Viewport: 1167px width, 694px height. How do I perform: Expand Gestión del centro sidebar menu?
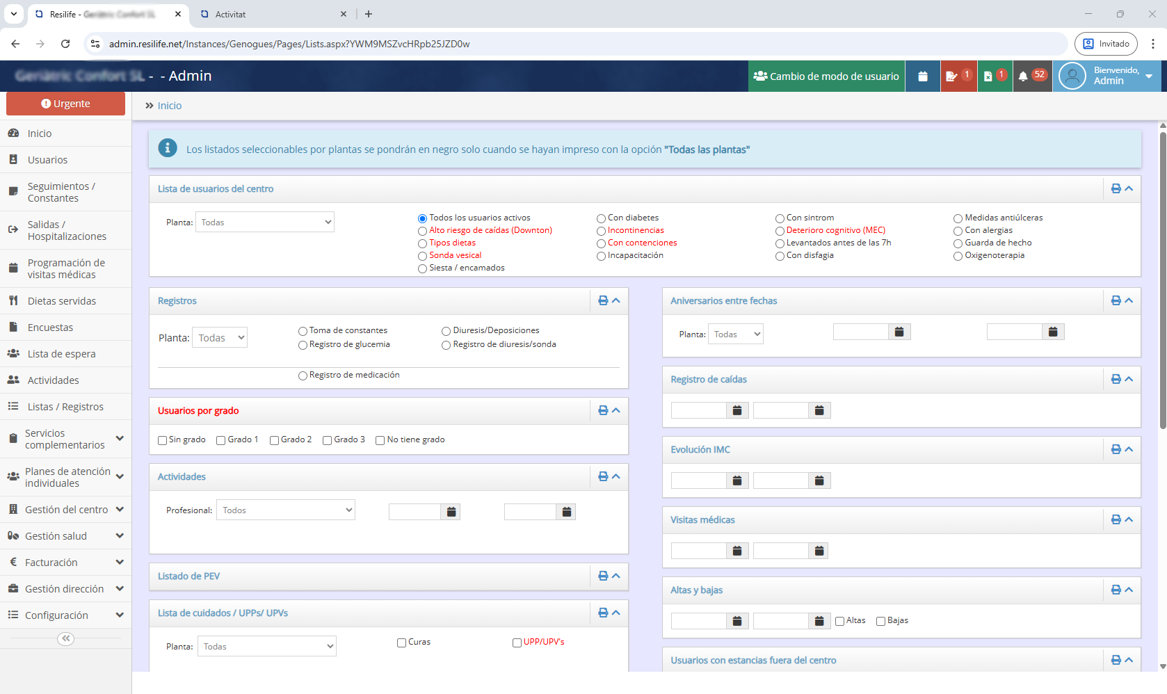(65, 510)
